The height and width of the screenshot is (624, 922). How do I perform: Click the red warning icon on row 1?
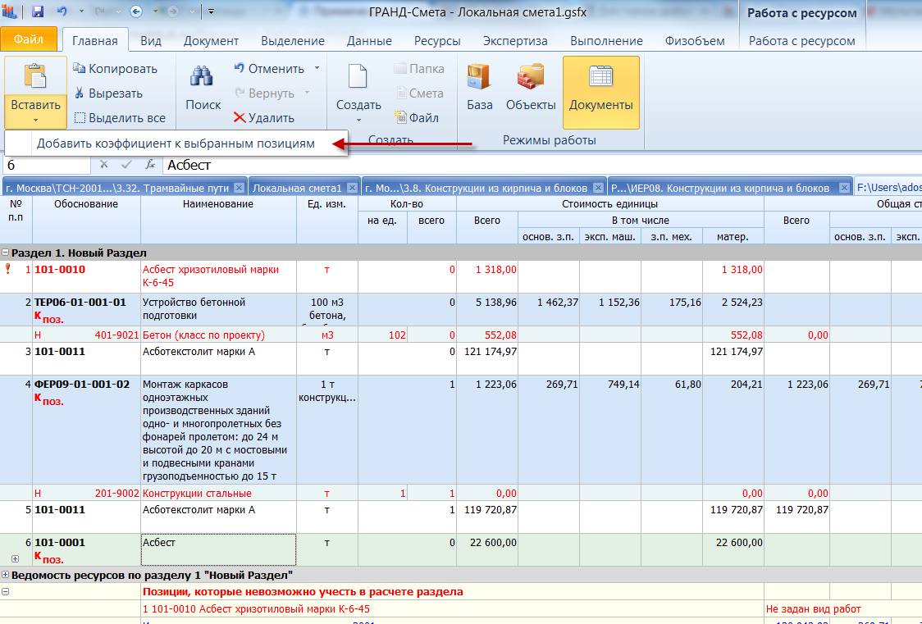[7, 269]
